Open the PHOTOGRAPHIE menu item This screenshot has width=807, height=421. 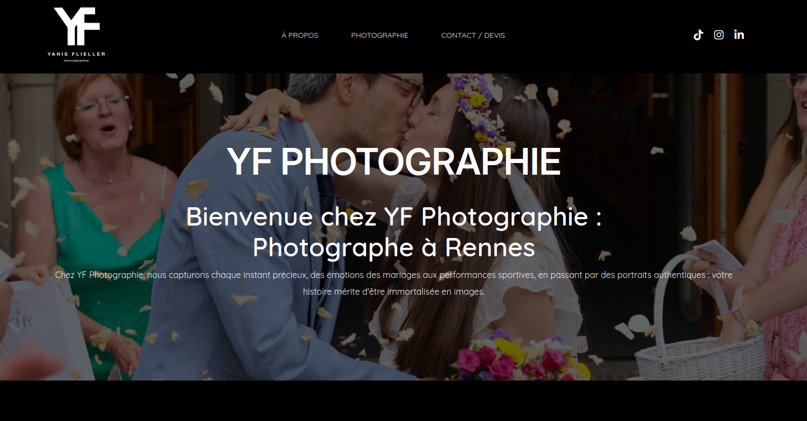point(380,36)
